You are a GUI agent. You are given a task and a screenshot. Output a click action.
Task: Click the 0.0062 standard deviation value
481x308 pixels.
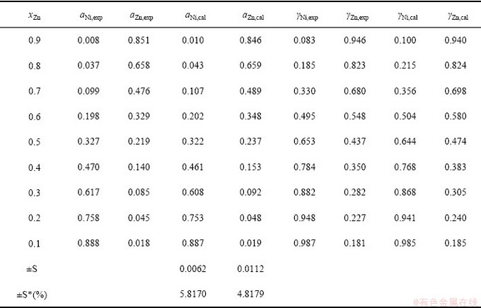tap(192, 268)
